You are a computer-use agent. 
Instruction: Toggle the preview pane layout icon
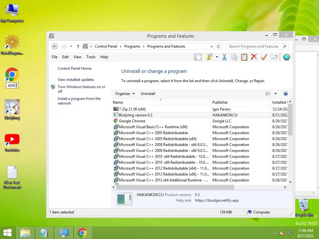pos(198,57)
